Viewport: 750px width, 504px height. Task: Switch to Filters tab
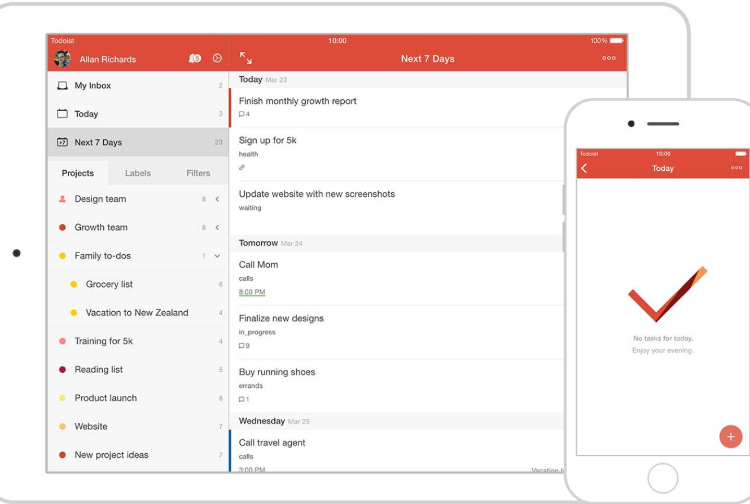pos(198,173)
